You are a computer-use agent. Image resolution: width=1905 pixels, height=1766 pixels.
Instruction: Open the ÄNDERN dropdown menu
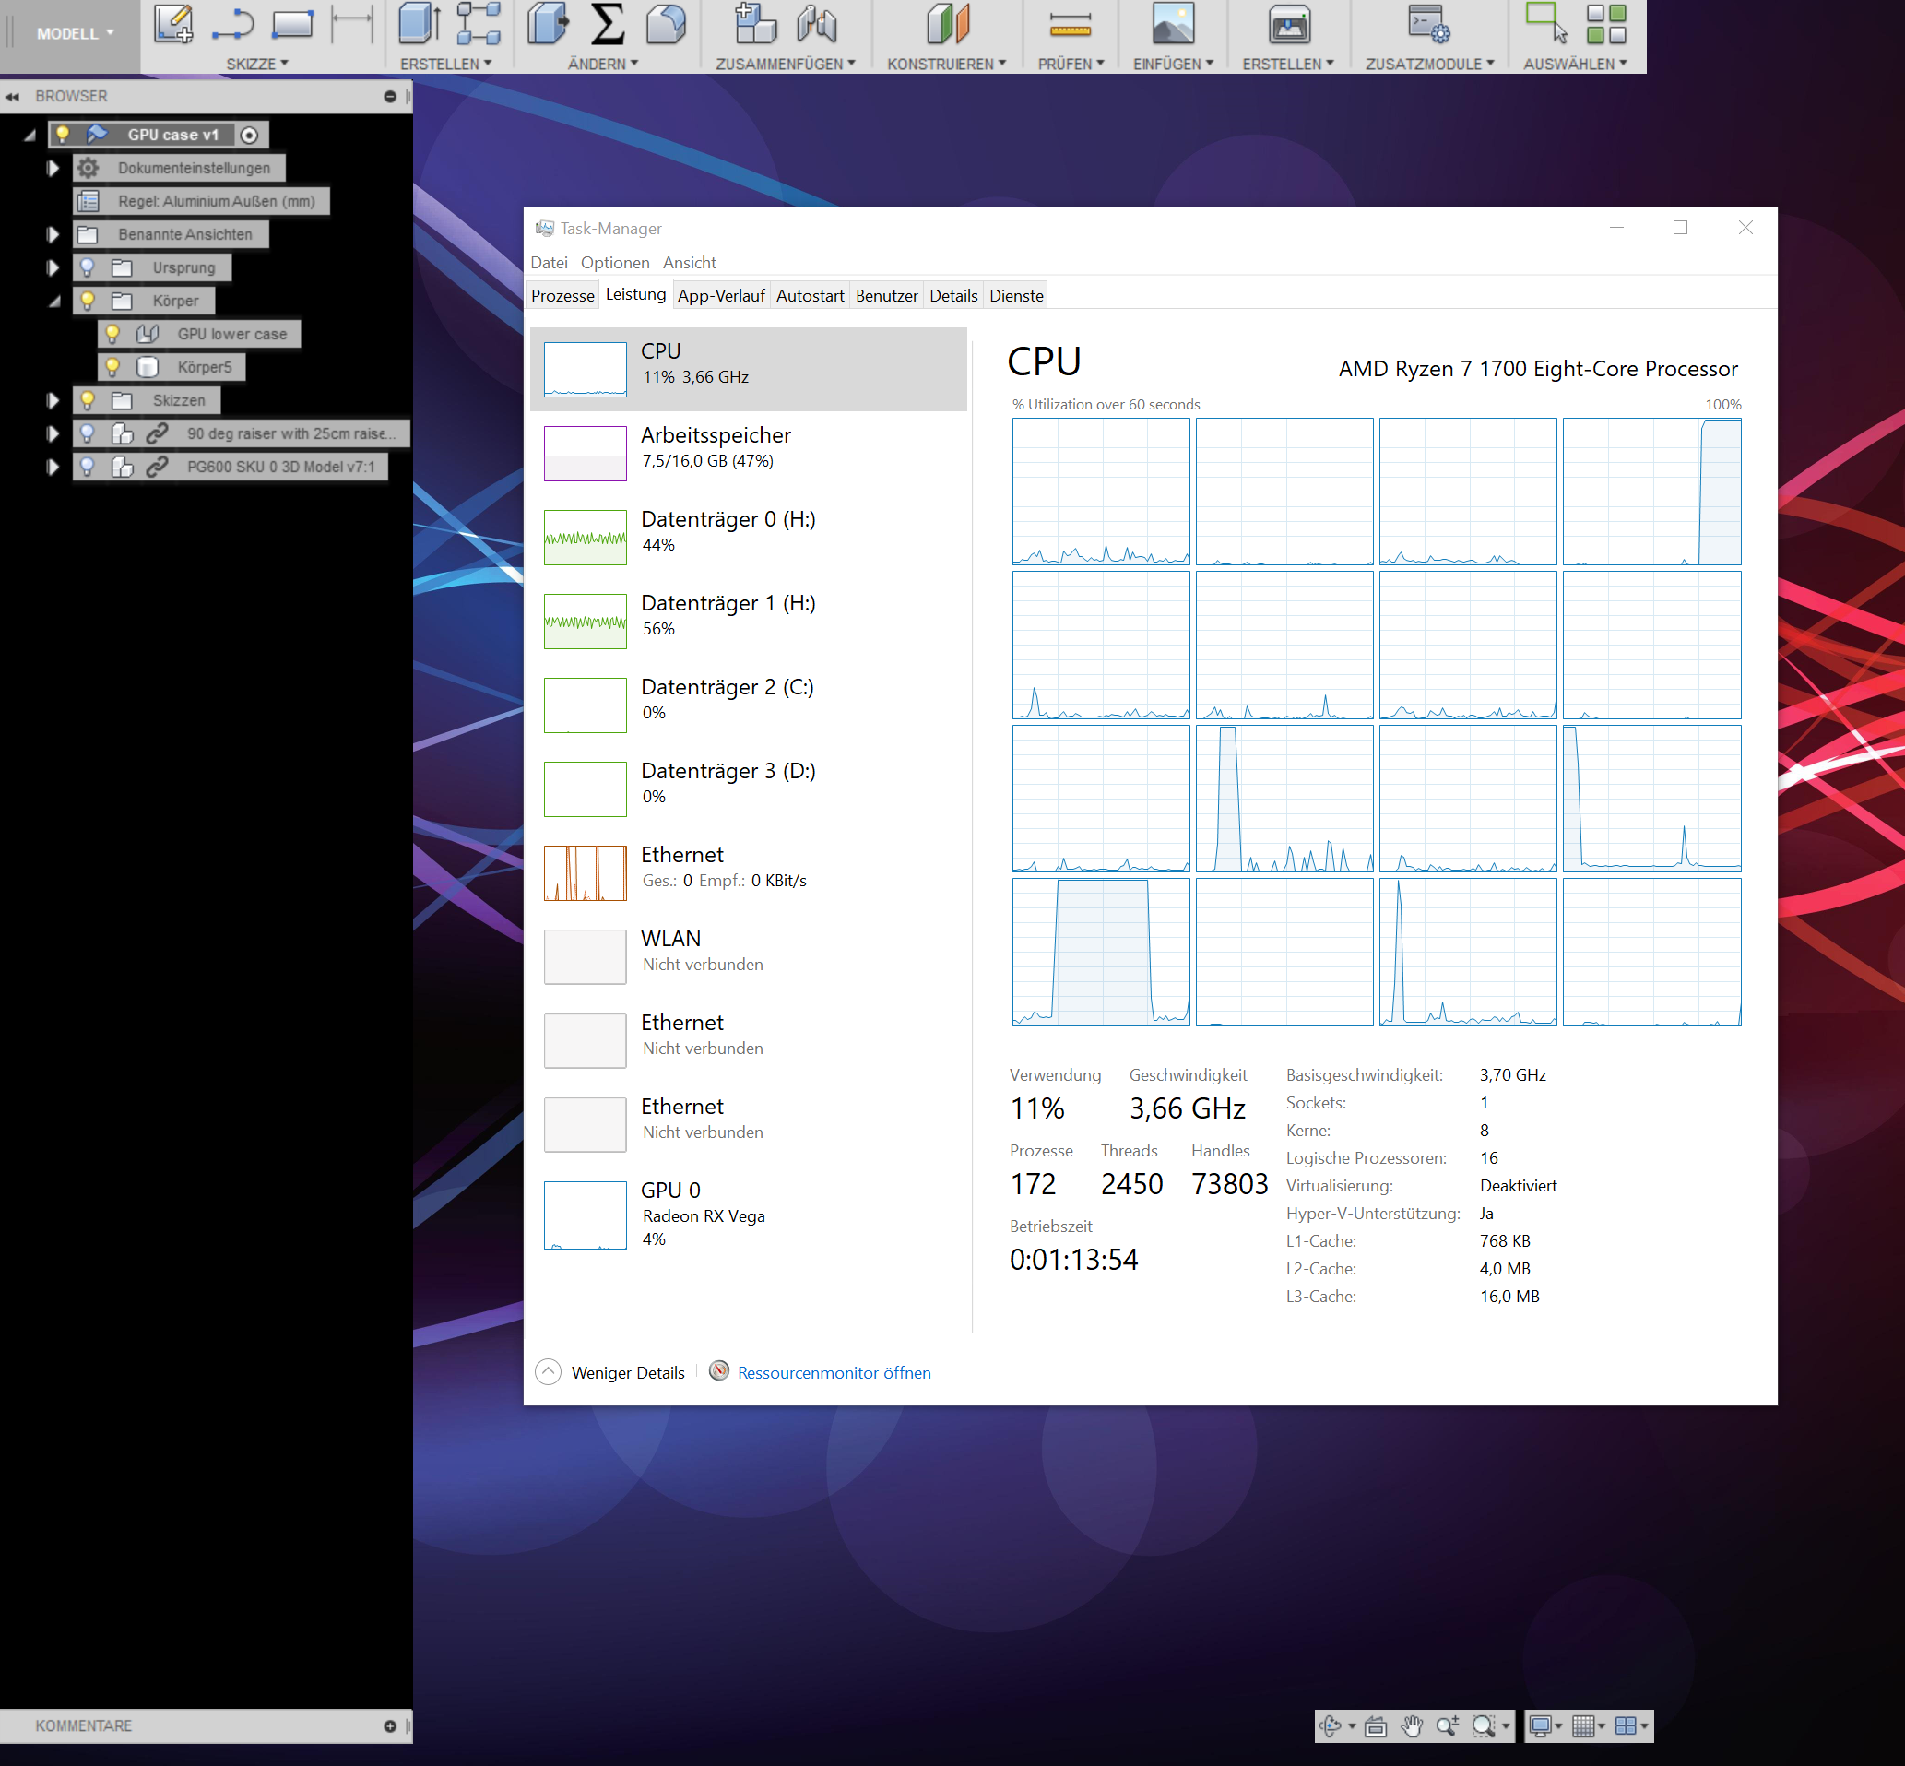coord(603,64)
